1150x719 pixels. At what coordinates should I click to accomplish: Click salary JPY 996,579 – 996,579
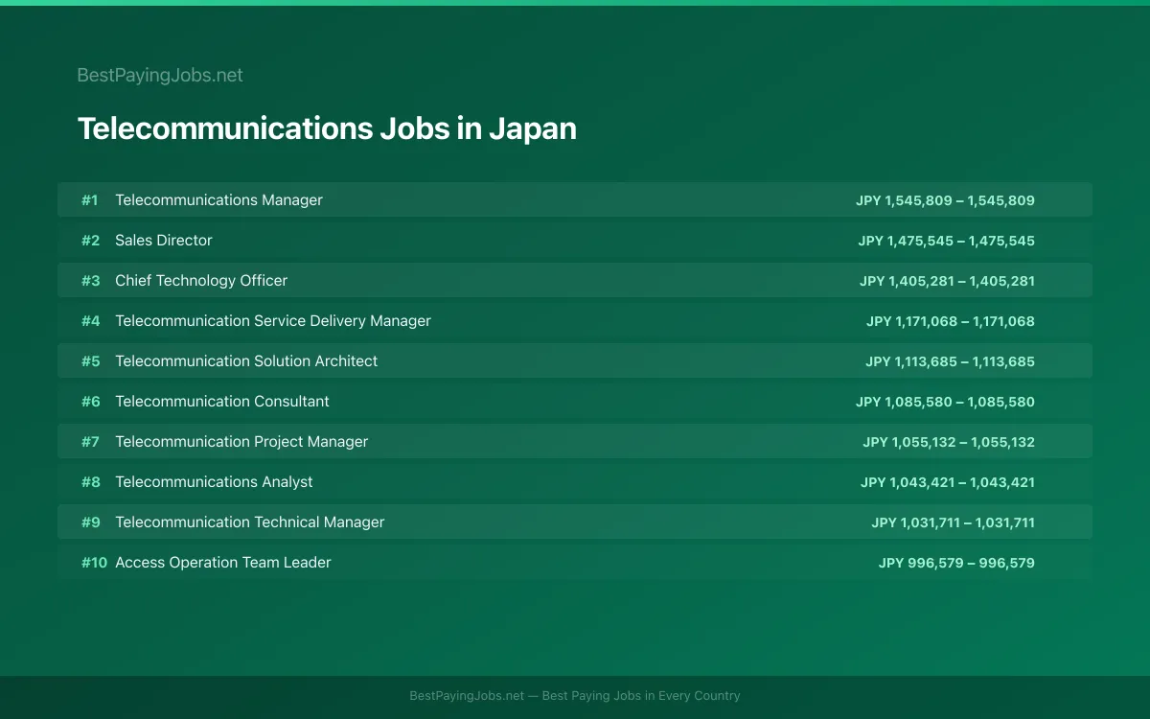click(956, 563)
